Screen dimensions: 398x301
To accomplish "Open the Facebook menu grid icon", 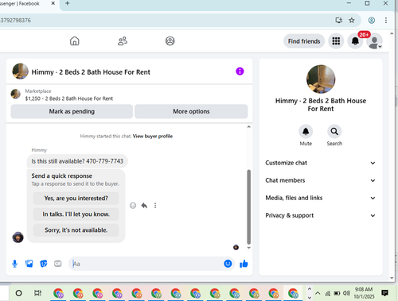I will pyautogui.click(x=336, y=41).
